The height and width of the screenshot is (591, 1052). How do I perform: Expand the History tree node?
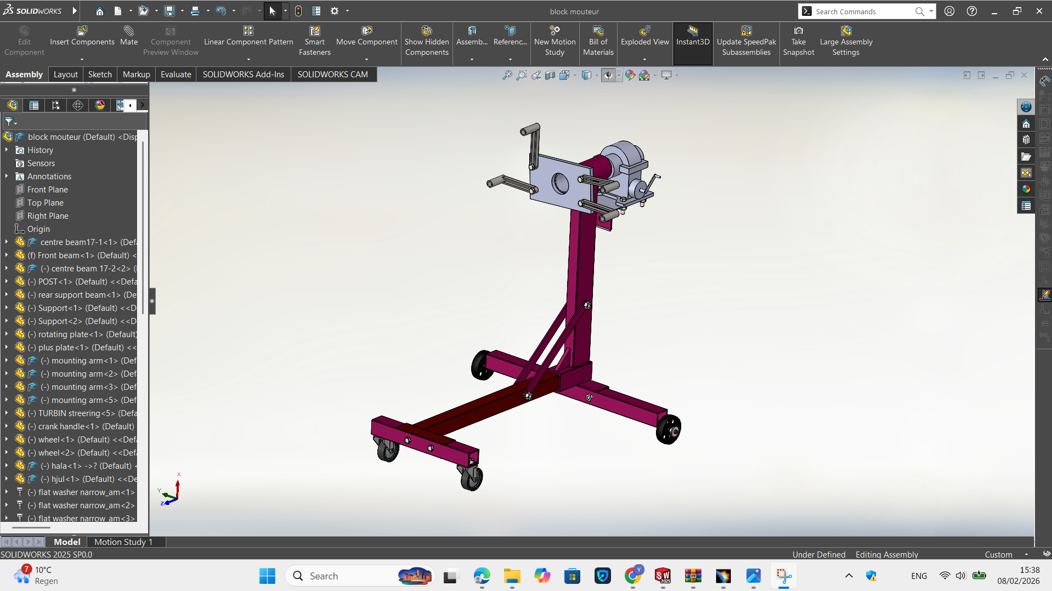(7, 150)
